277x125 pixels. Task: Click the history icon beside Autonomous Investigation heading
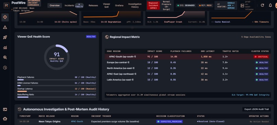tap(20, 109)
